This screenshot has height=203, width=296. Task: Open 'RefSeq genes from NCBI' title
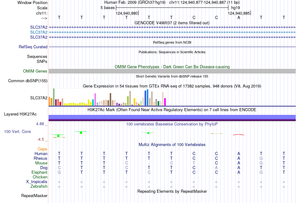(x=172, y=42)
